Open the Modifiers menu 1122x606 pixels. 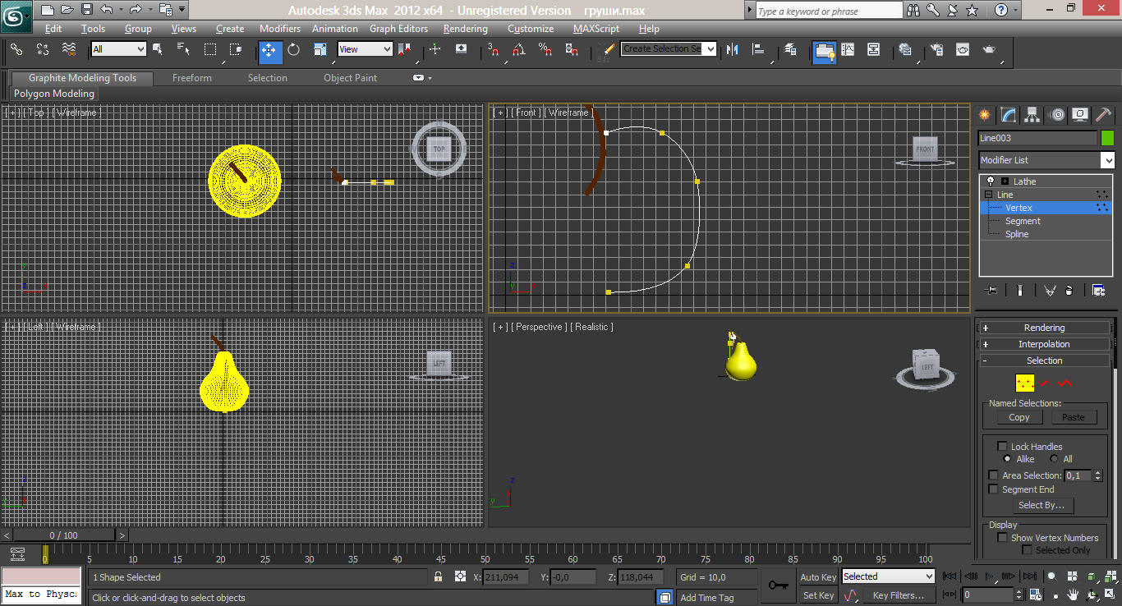280,29
